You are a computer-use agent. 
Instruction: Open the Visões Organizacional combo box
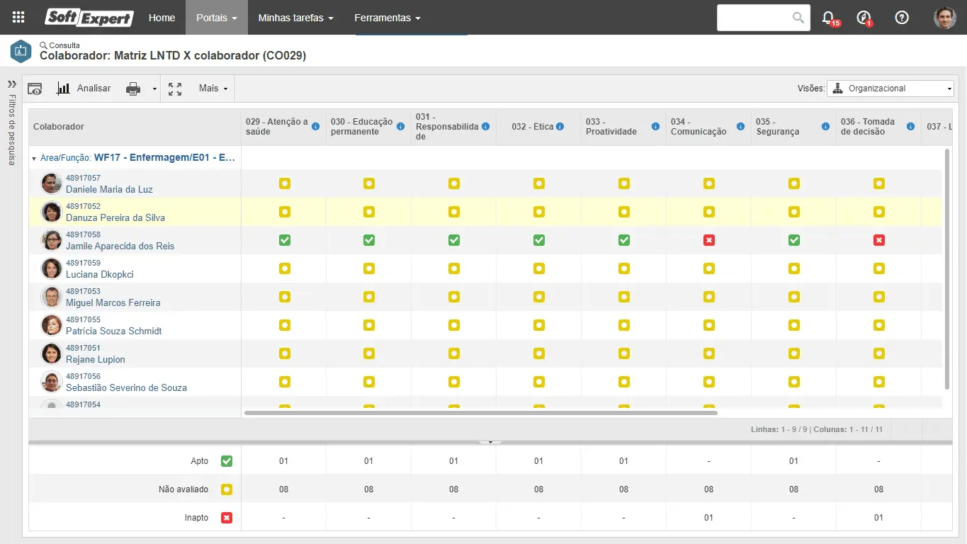click(890, 89)
